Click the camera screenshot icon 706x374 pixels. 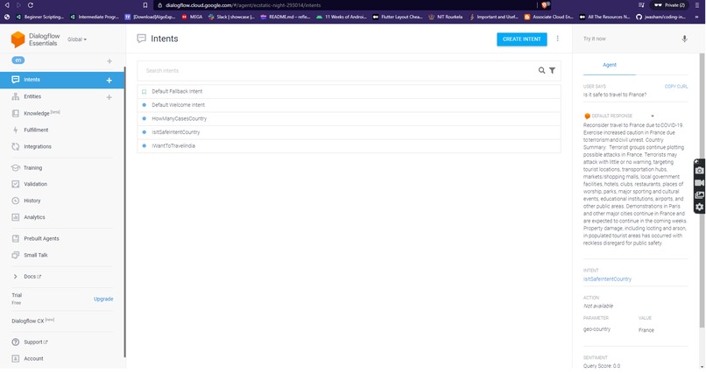click(x=699, y=171)
